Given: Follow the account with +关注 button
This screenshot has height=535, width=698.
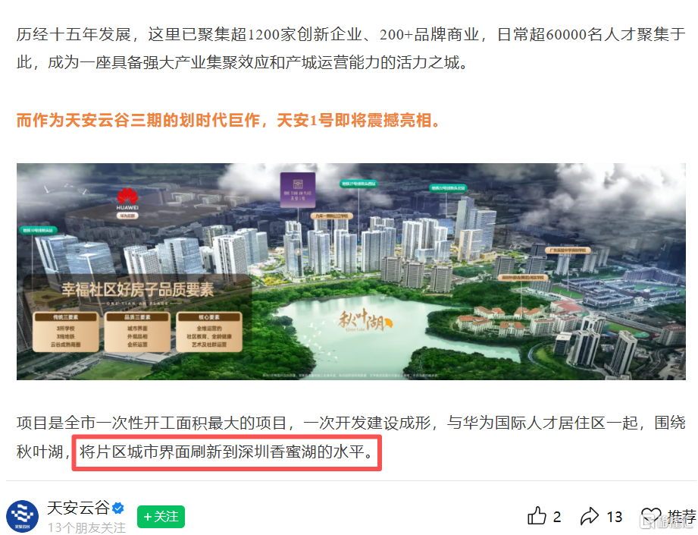Looking at the screenshot, I should (x=161, y=517).
